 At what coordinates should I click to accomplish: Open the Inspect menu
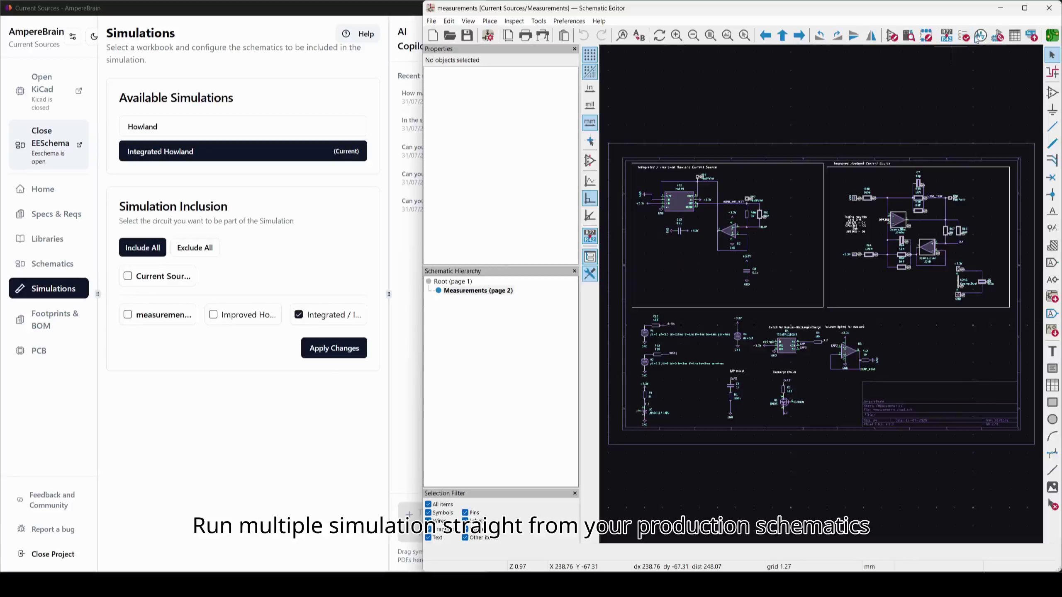[514, 21]
